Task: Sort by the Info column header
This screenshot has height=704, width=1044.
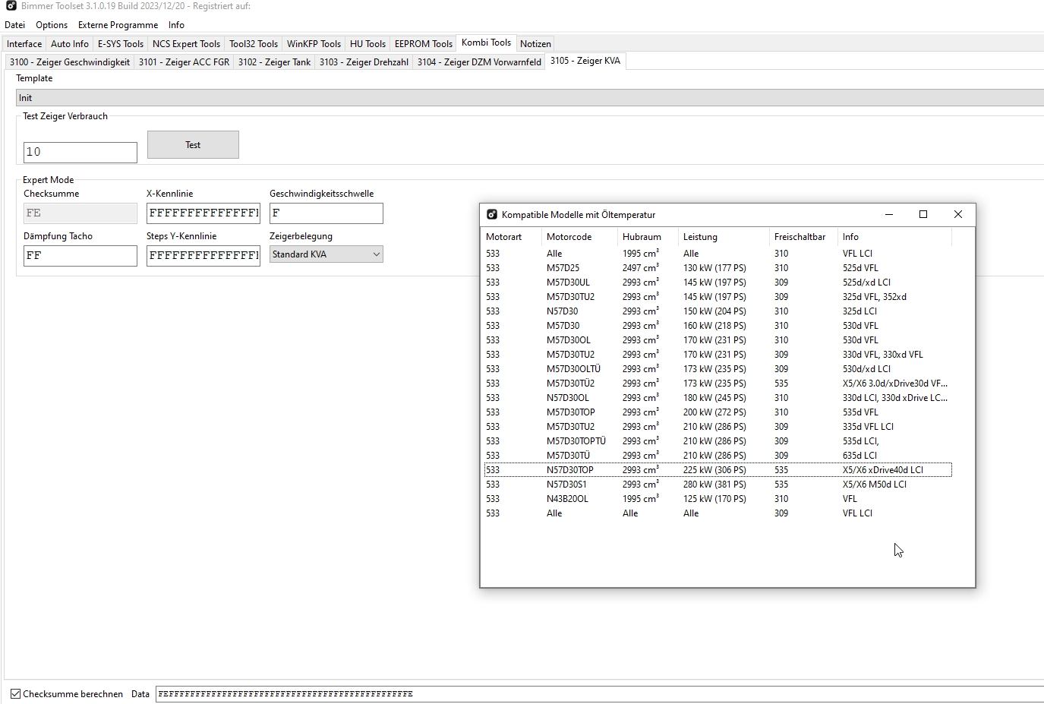Action: click(x=894, y=237)
